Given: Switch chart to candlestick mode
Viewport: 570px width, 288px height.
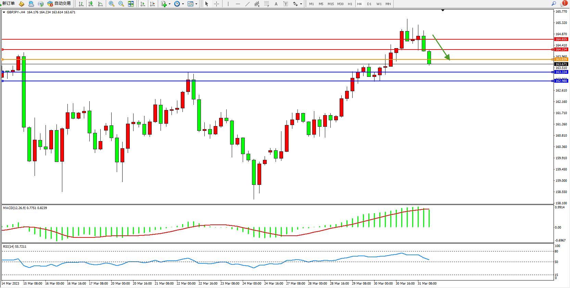Looking at the screenshot, I should click(91, 4).
